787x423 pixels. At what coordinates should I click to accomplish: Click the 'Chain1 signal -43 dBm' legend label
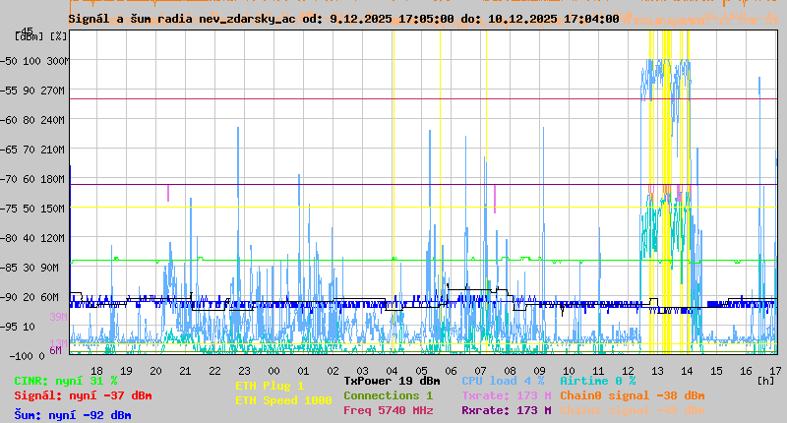[633, 410]
